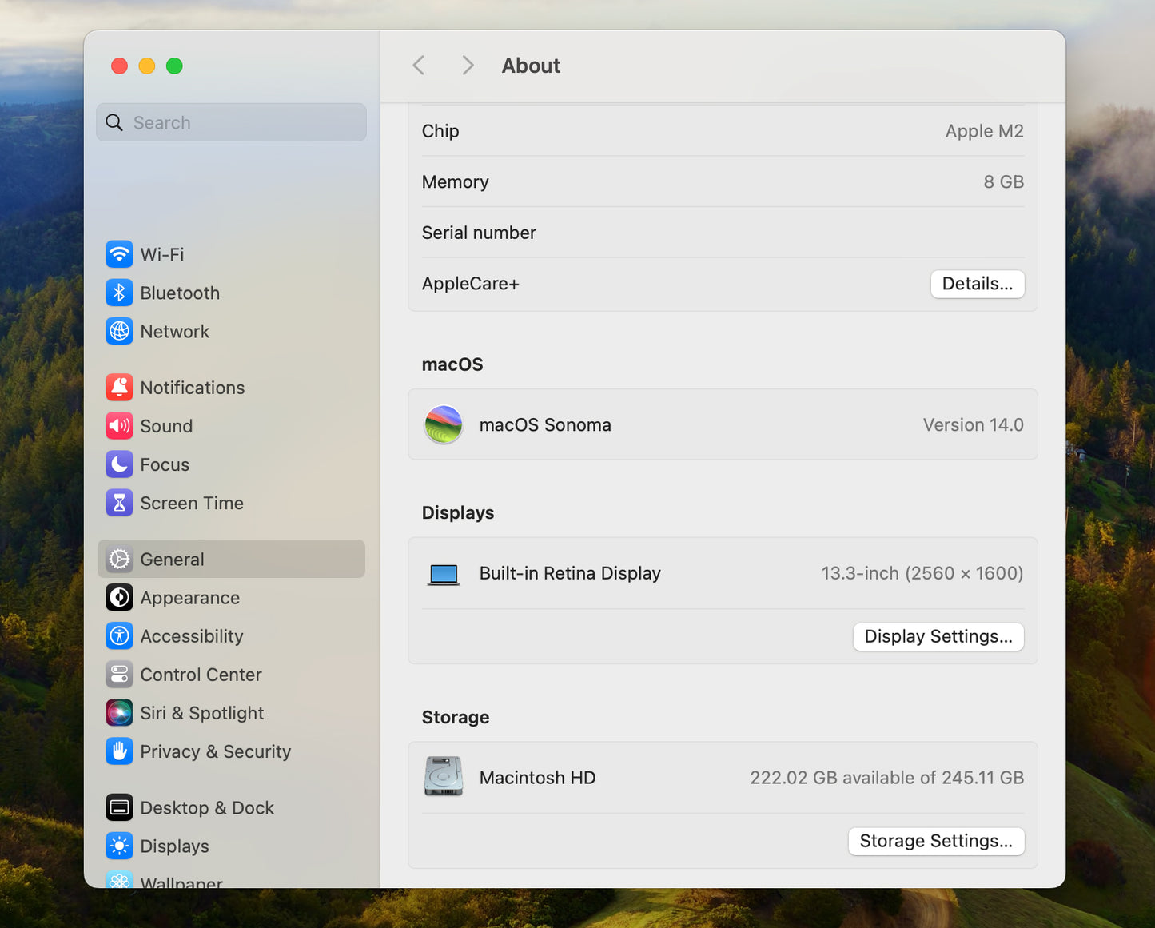Open the Accessibility icon

(x=119, y=636)
